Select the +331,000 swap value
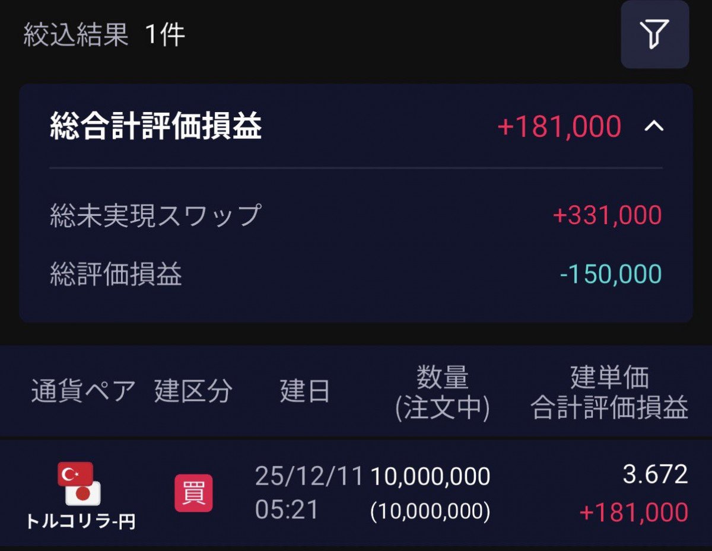712x551 pixels. coord(606,215)
